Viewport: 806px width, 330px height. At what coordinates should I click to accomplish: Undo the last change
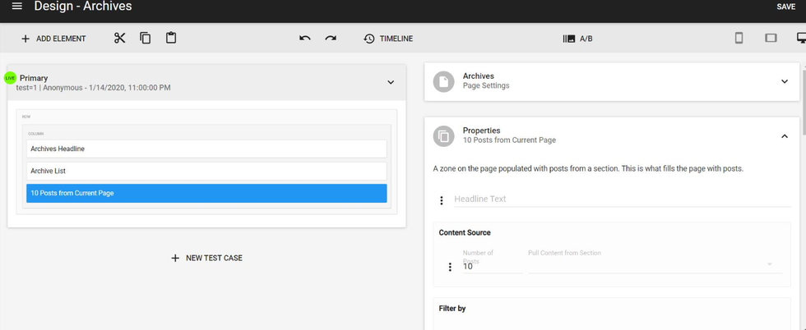pos(305,39)
